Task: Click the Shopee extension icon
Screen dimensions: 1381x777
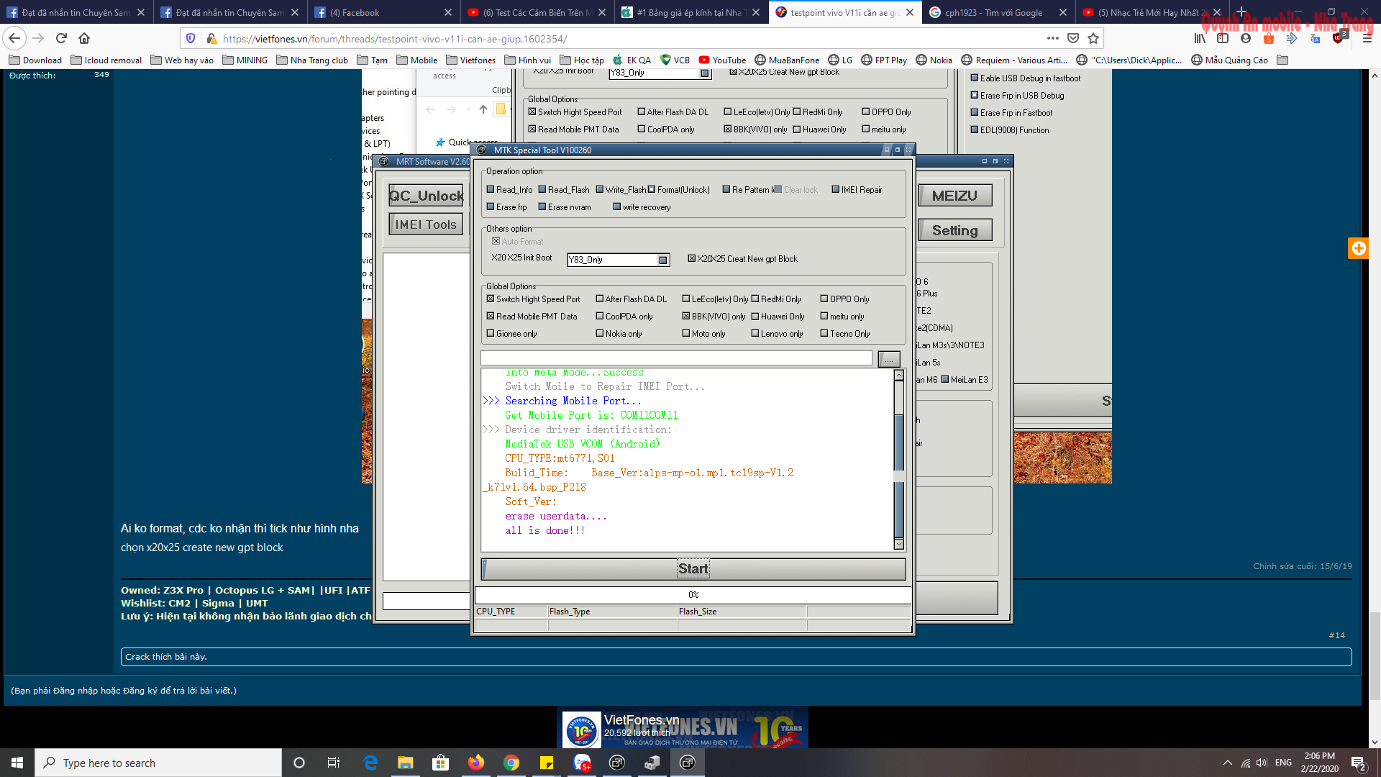Action: coord(1269,38)
